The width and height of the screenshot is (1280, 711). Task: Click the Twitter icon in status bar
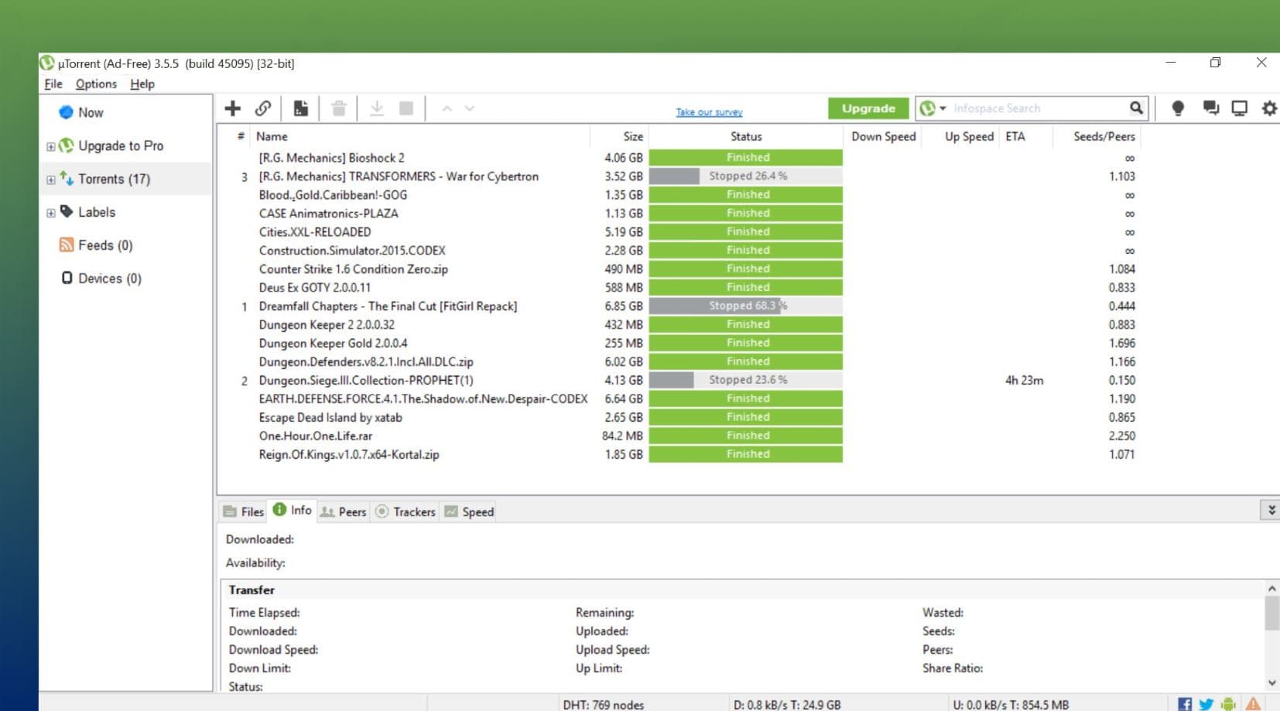(1206, 704)
